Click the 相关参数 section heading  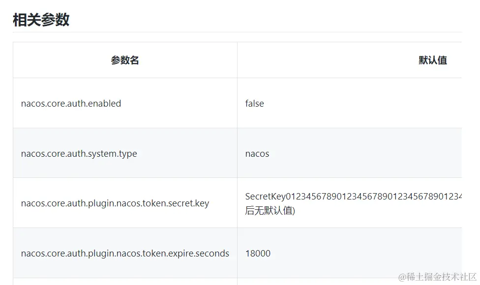[x=41, y=20]
